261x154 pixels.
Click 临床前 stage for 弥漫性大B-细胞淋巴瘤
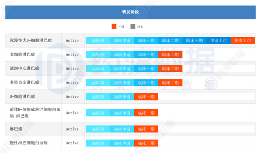coord(98,40)
